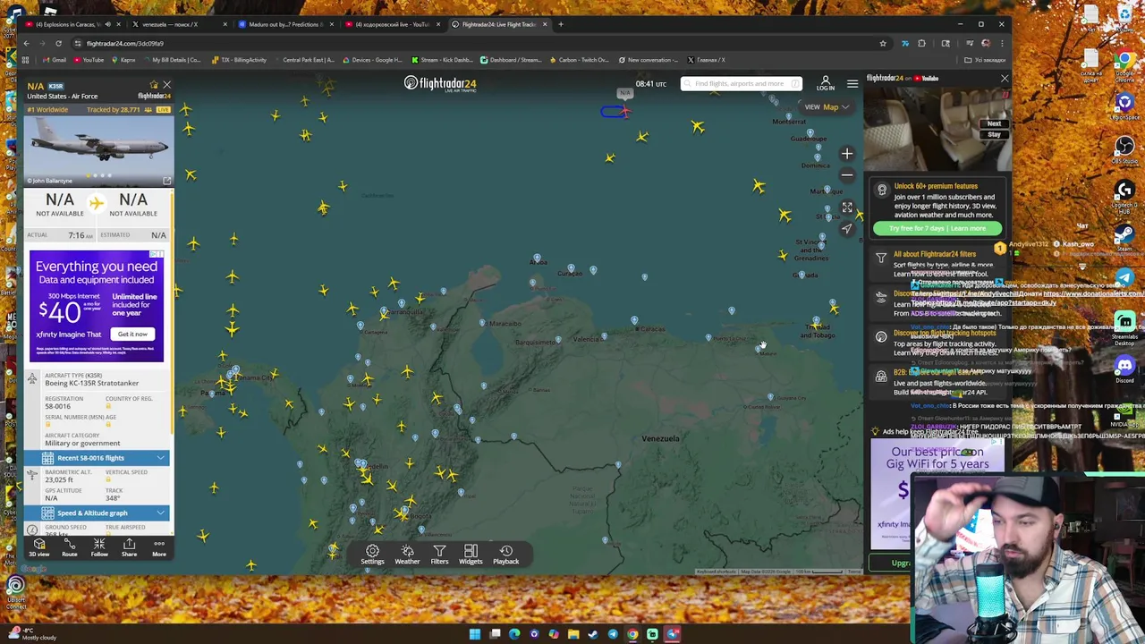Screen dimensions: 1145x644
Task: Bookmark this page with the star
Action: (882, 43)
